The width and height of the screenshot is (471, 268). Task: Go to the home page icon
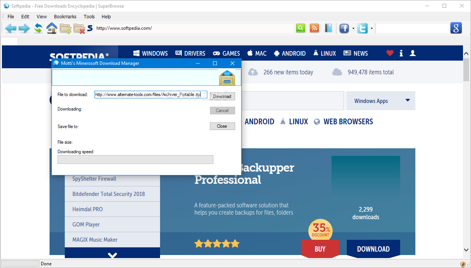52,28
